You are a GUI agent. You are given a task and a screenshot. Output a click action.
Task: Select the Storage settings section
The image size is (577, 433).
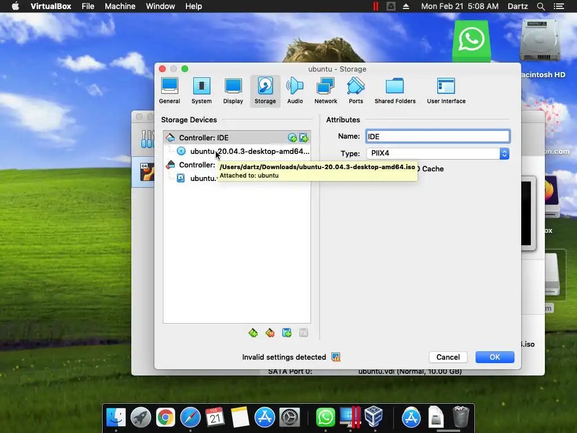tap(265, 91)
